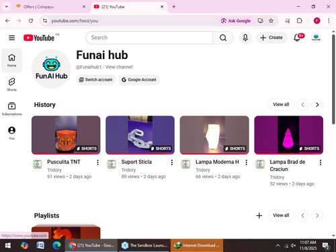Open the Pusculita TNT short thumbnail
Viewport: 336px width, 252px height.
click(x=66, y=135)
